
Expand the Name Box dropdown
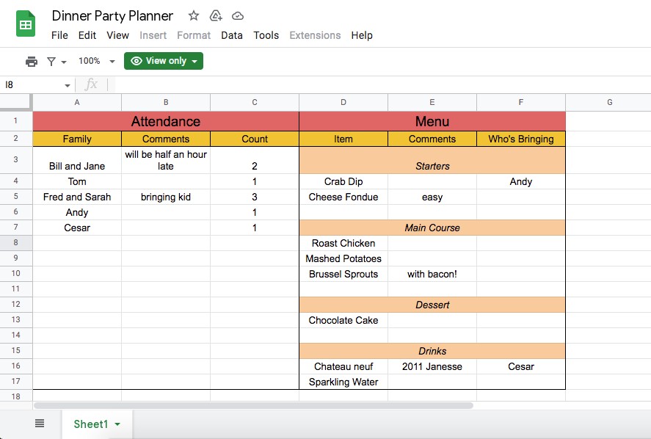pyautogui.click(x=68, y=84)
